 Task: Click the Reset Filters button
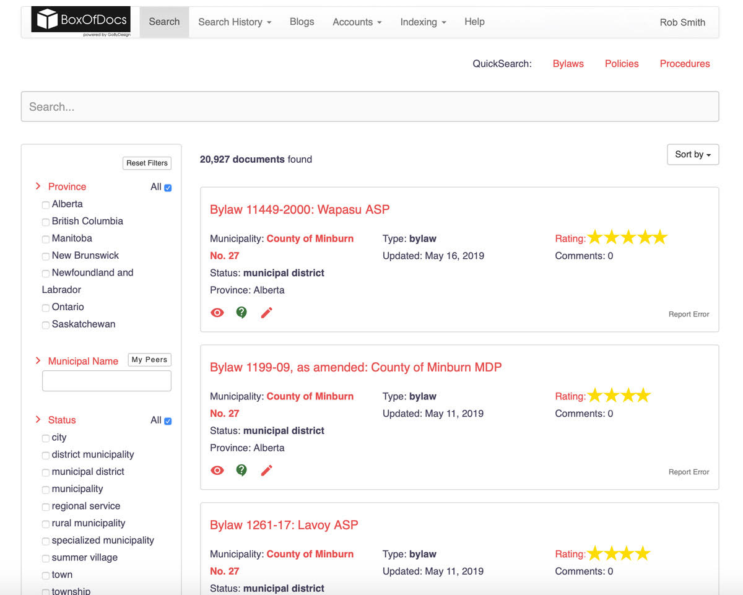147,163
